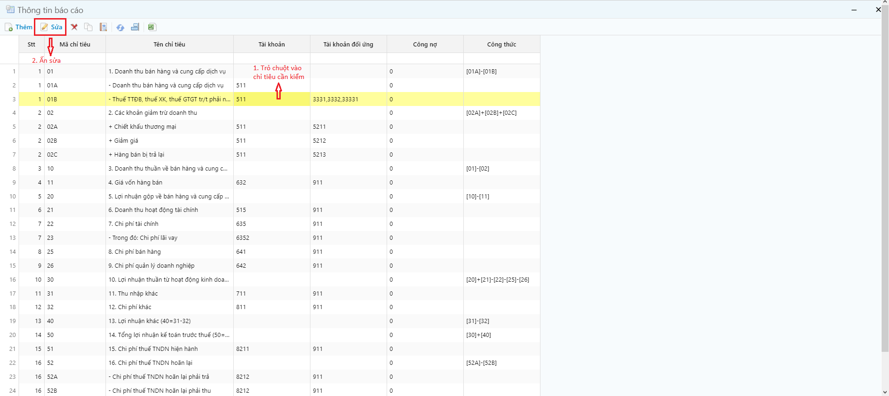Click the blue column layout toolbar icon

pyautogui.click(x=135, y=27)
